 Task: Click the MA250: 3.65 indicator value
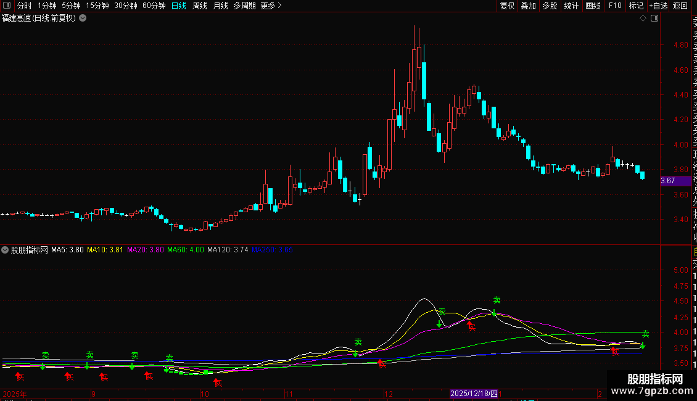272,250
